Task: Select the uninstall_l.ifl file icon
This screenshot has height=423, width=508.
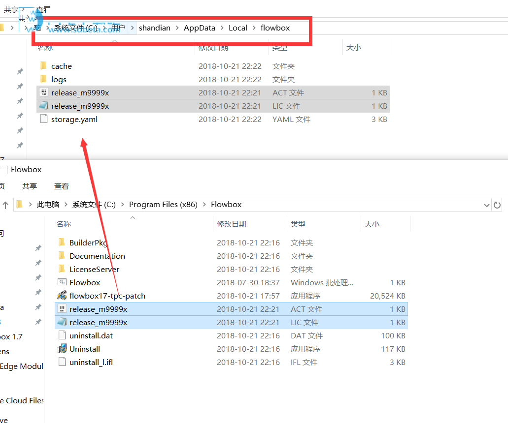Action: pyautogui.click(x=62, y=362)
